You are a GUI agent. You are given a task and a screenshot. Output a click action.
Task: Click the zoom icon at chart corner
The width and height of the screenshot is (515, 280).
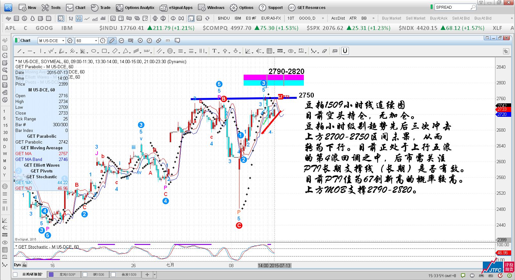click(506, 51)
